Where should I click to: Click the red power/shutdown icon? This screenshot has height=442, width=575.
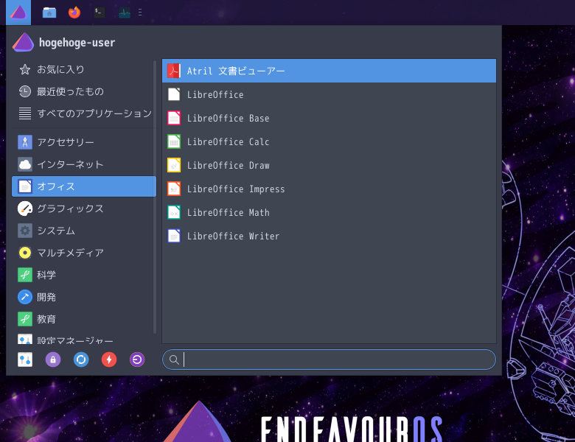click(109, 359)
